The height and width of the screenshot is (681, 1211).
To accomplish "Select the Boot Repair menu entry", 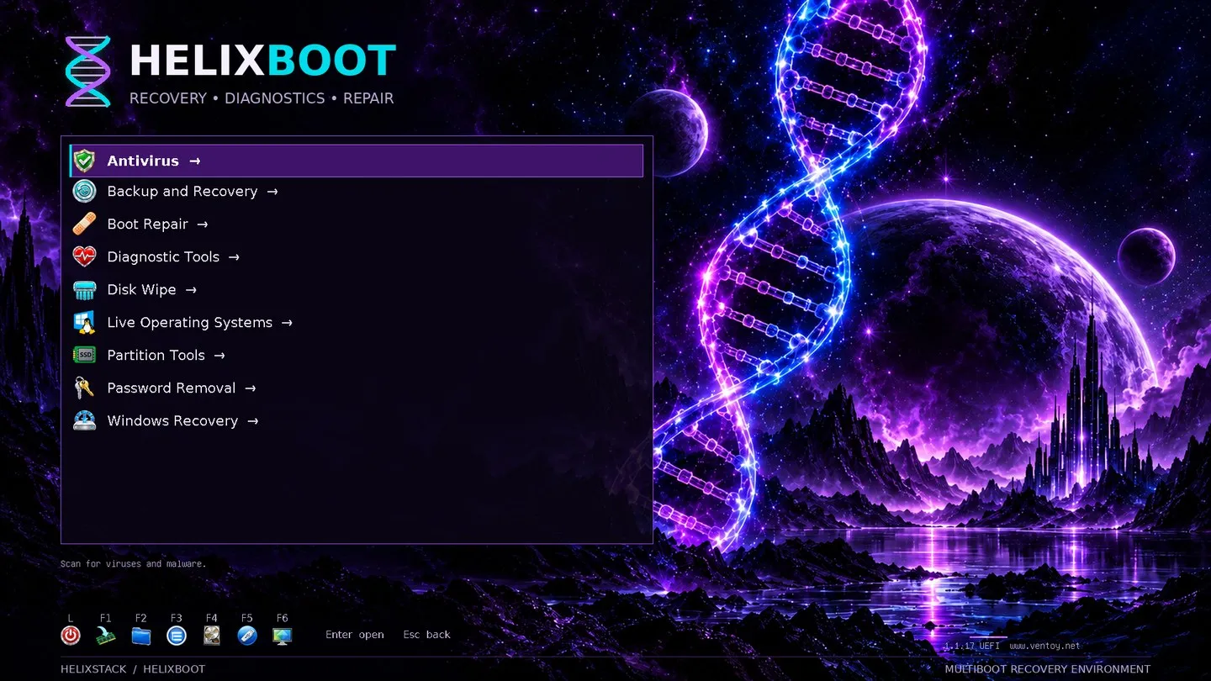I will point(357,224).
